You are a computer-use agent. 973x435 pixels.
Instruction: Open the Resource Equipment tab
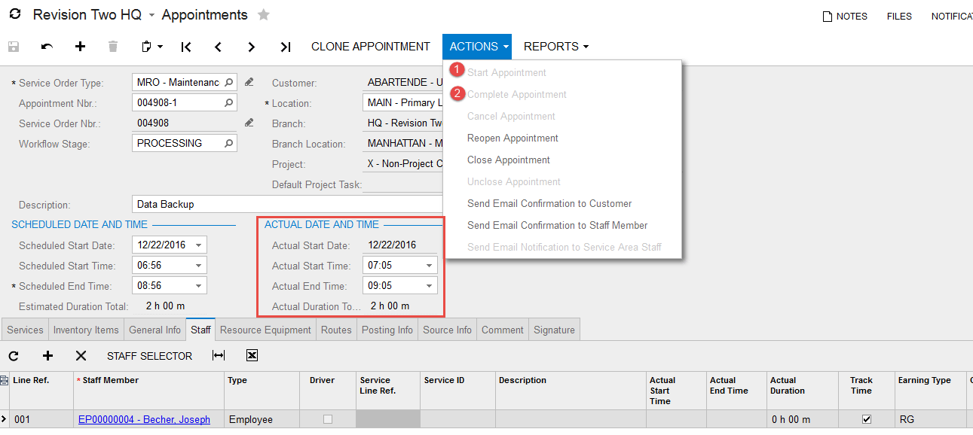pyautogui.click(x=265, y=330)
